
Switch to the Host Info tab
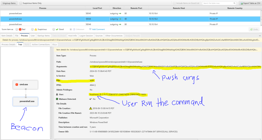72,36
